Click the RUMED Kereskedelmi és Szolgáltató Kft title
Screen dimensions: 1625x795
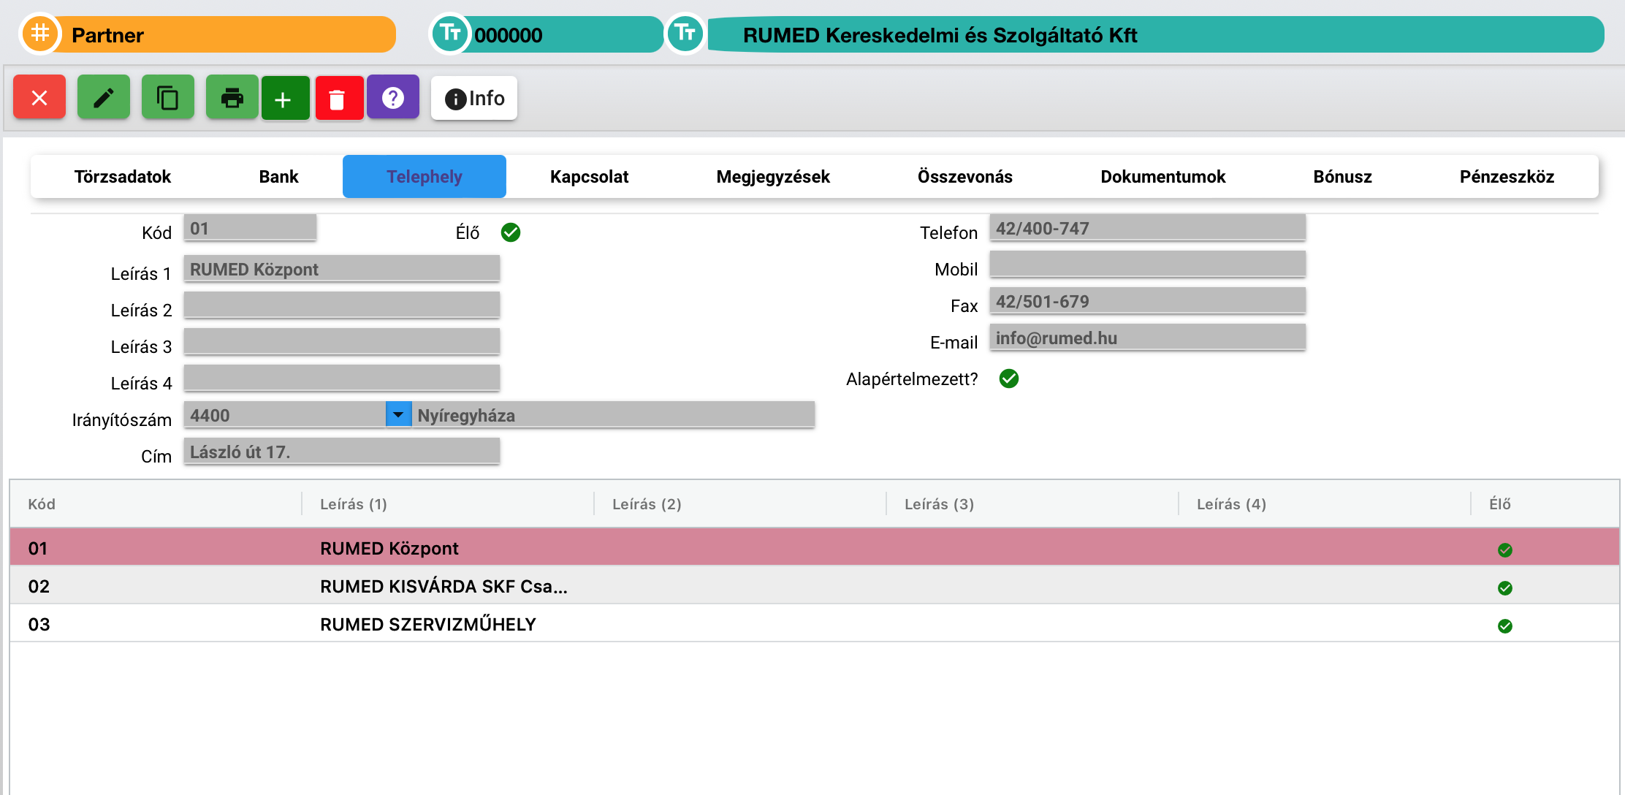(940, 35)
